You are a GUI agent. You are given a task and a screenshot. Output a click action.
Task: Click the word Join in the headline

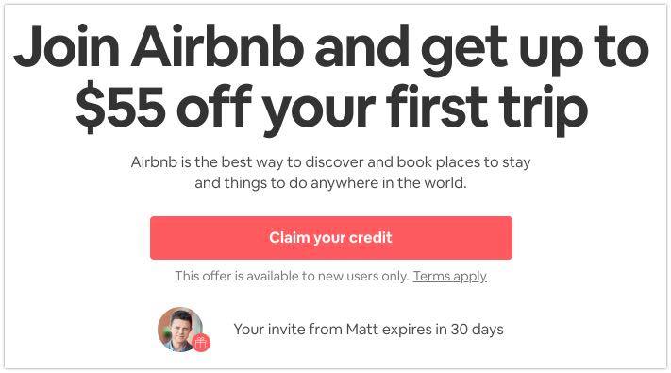(x=67, y=47)
